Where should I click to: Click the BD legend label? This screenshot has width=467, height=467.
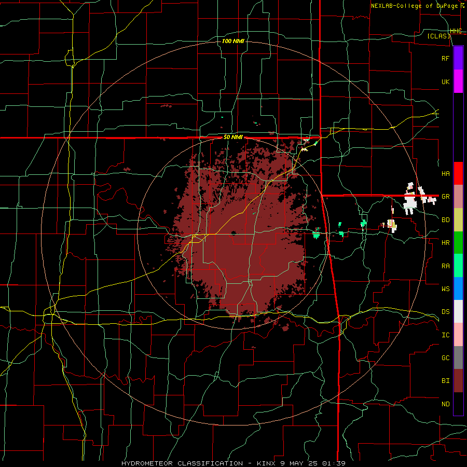click(446, 220)
